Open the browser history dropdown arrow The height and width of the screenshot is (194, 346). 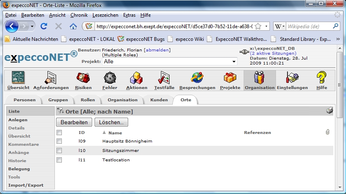(32, 26)
